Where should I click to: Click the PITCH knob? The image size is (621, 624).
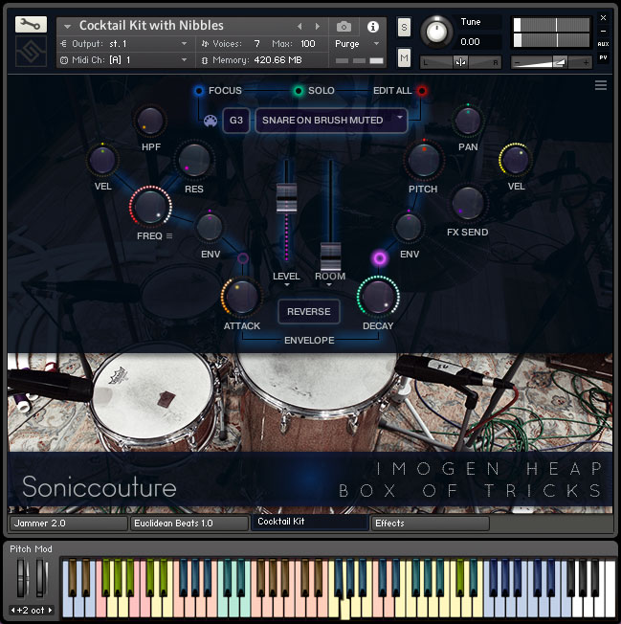tap(424, 161)
